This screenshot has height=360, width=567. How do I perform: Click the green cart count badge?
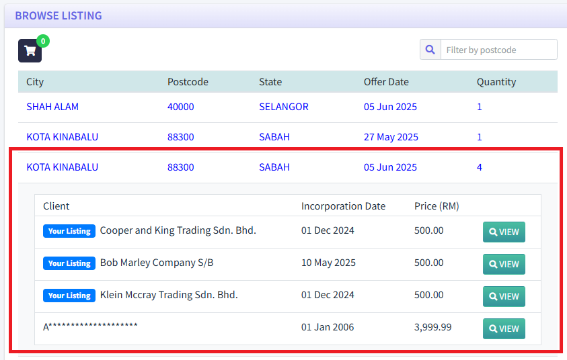[43, 42]
